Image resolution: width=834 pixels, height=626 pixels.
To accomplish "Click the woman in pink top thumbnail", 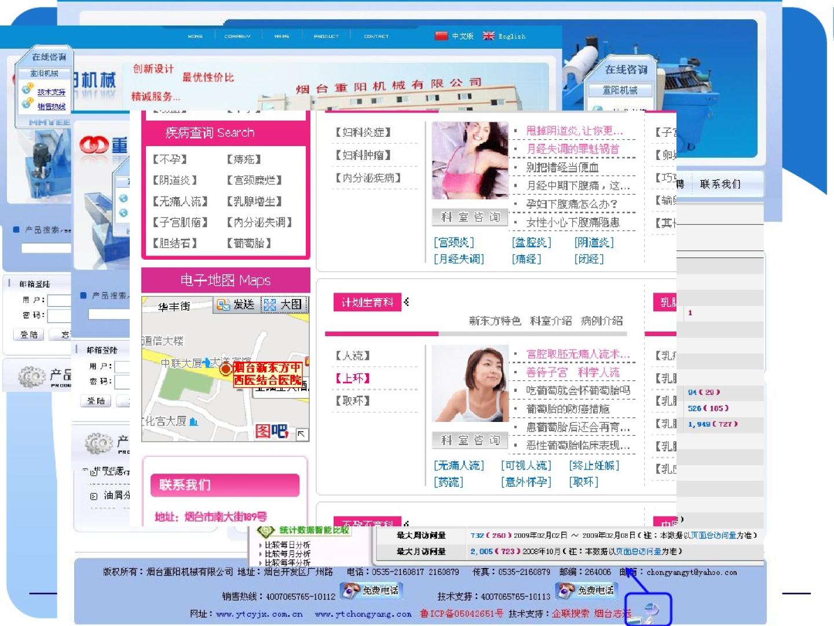I will tap(470, 161).
